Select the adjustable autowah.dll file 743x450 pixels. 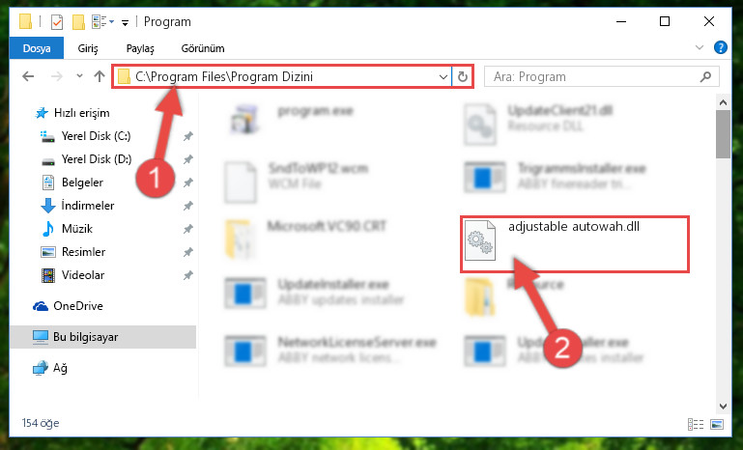pos(574,244)
